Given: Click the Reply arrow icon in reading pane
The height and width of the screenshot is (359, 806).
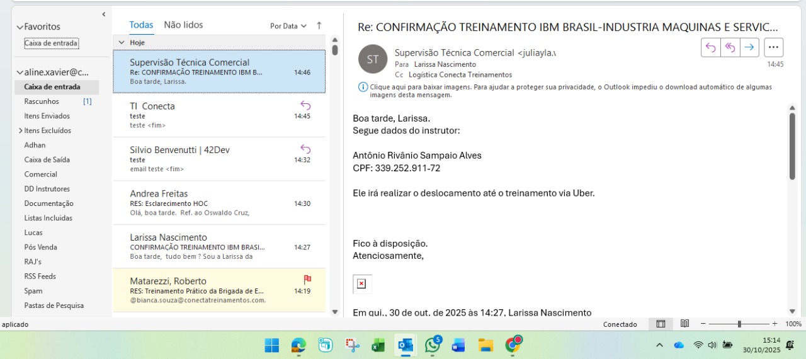Looking at the screenshot, I should pyautogui.click(x=711, y=47).
